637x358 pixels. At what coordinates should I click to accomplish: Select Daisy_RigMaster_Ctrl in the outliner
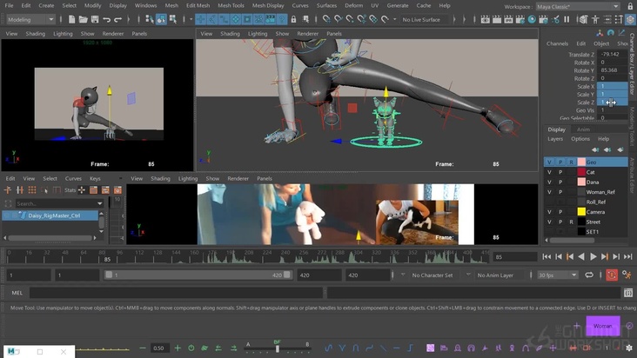point(55,215)
